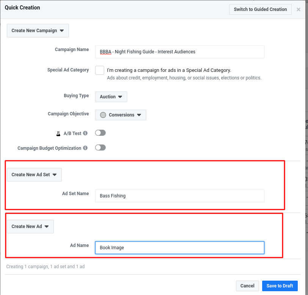
Task: Edit the Campaign Name text field
Action: point(180,52)
